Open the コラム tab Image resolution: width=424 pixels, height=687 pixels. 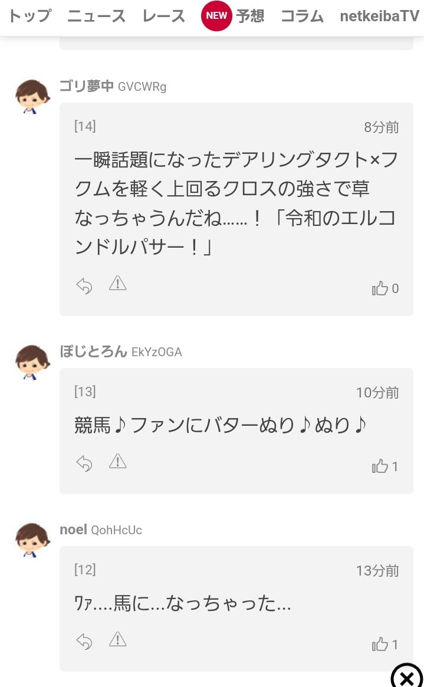(302, 16)
